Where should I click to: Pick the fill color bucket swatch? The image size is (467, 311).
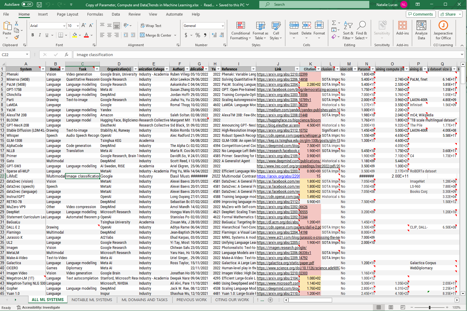(75, 35)
